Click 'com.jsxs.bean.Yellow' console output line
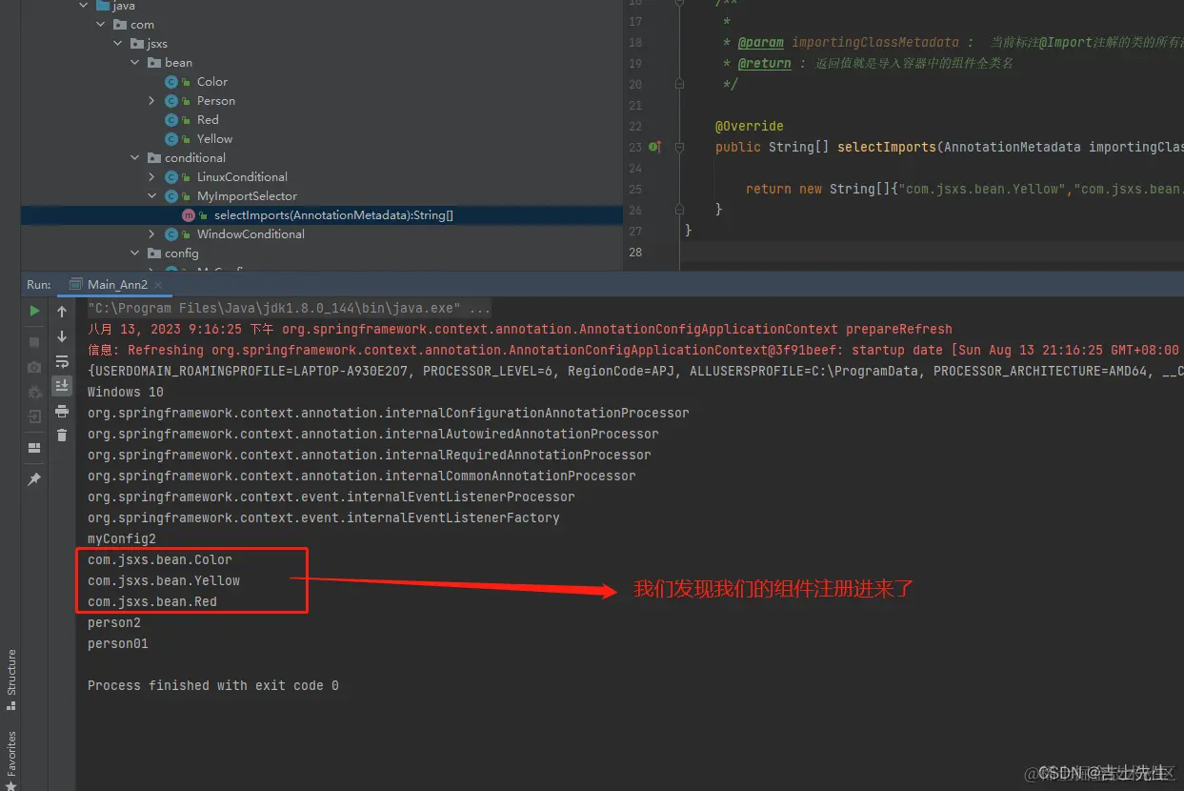 164,580
